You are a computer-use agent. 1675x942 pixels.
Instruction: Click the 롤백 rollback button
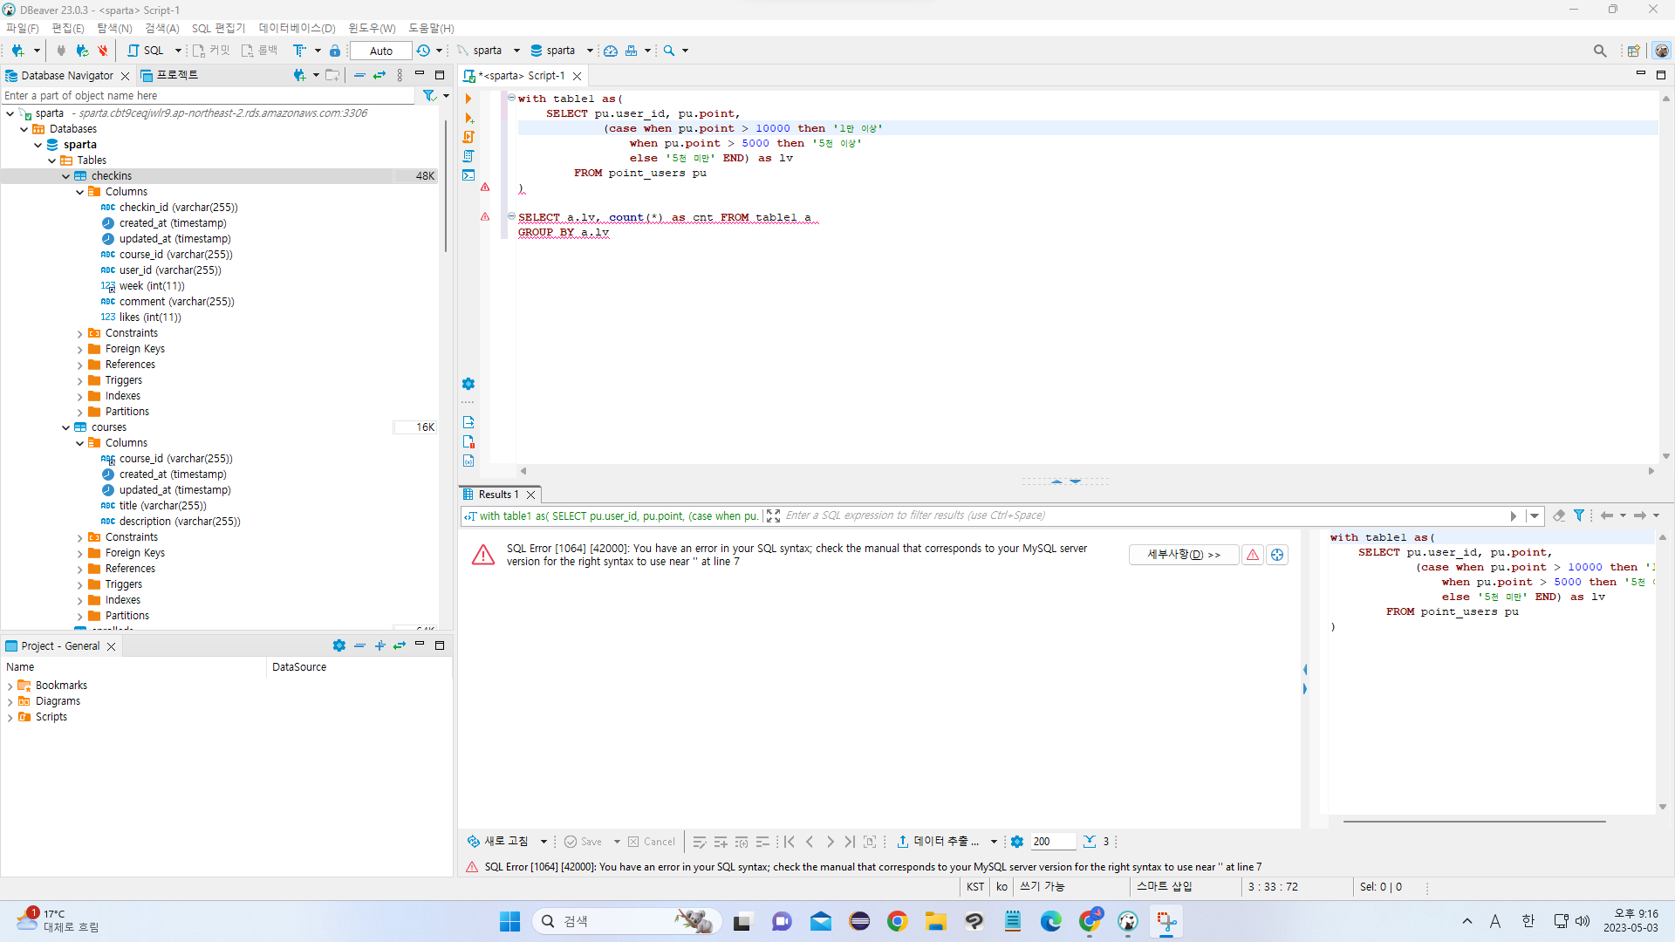[259, 51]
